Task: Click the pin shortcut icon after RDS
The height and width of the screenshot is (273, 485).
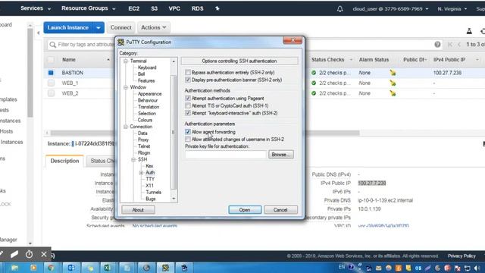Action: click(x=217, y=8)
